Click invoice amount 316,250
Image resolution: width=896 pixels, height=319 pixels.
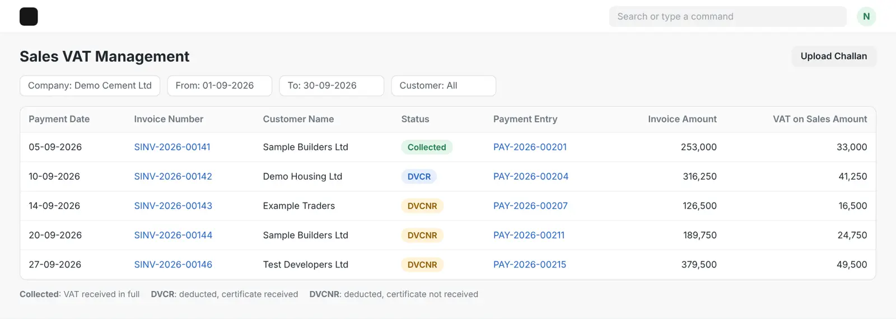[700, 176]
